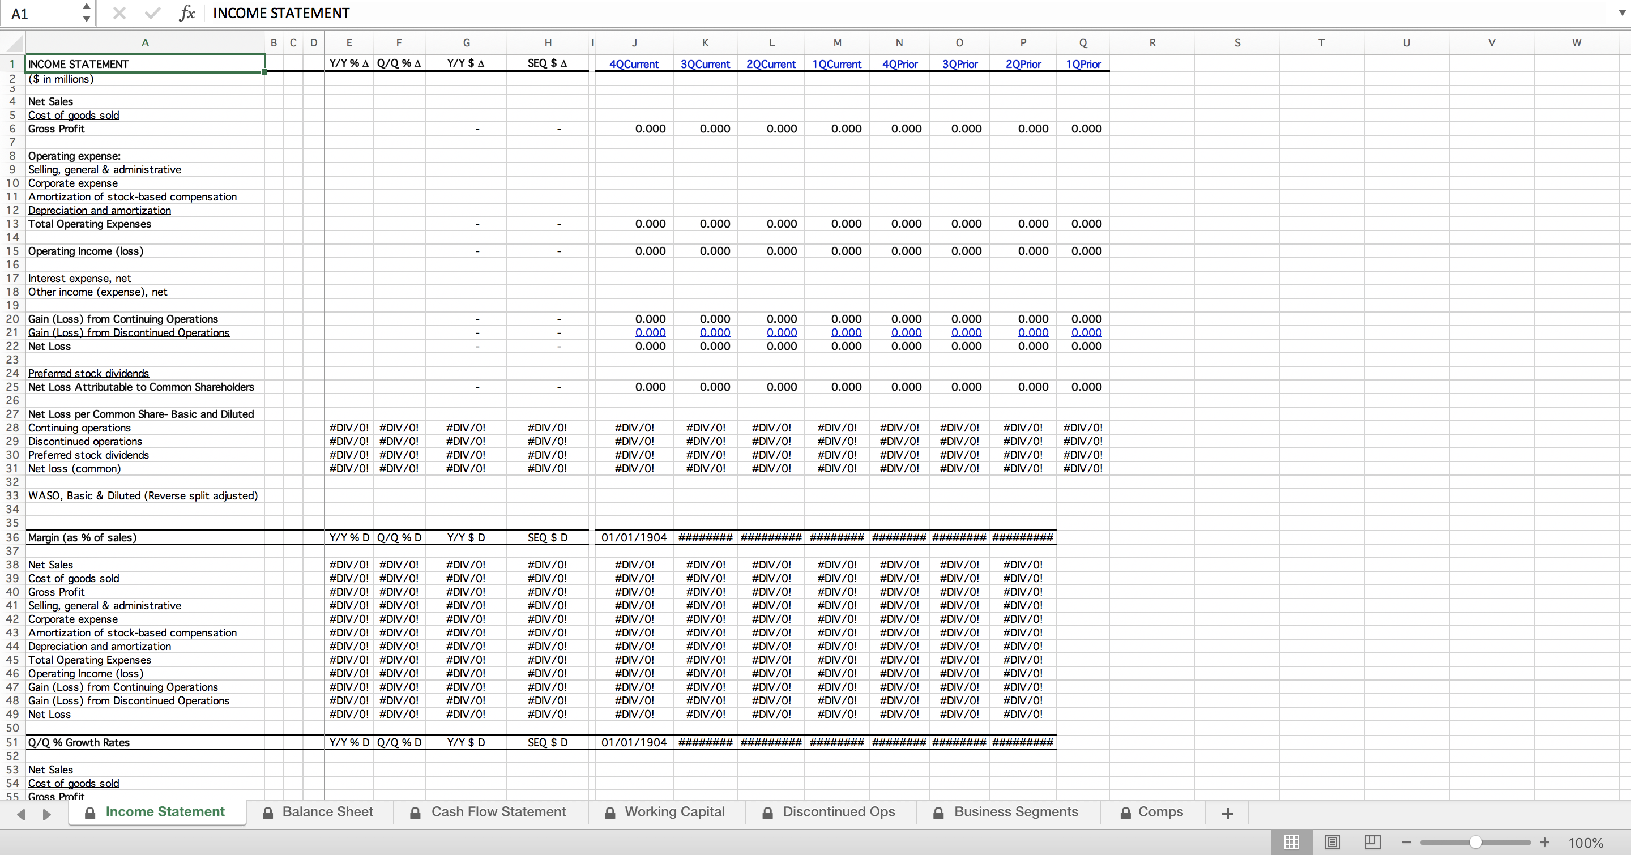Click the zoom in plus button
Image resolution: width=1631 pixels, height=855 pixels.
pyautogui.click(x=1545, y=843)
